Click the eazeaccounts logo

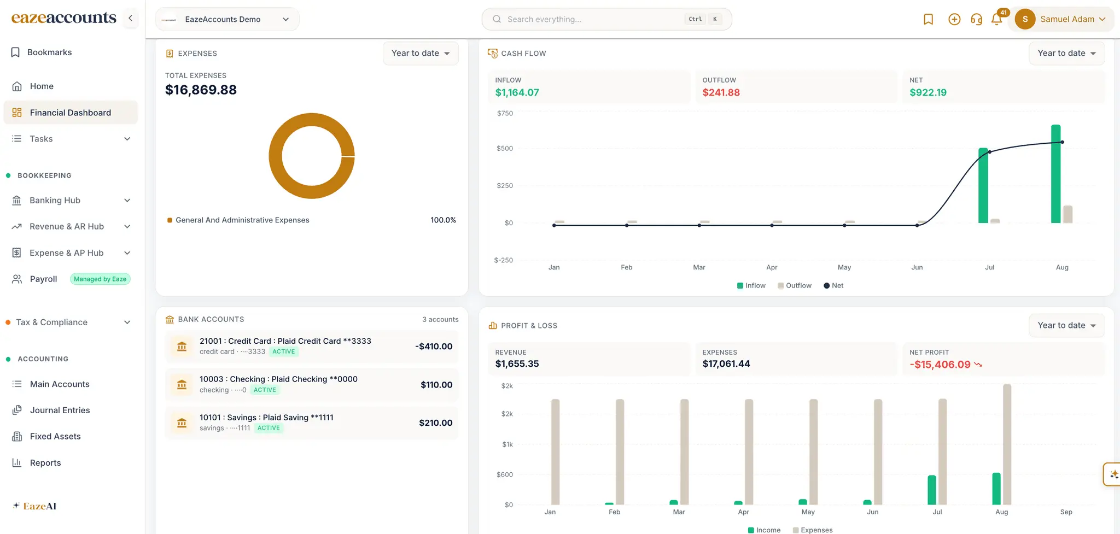coord(64,18)
